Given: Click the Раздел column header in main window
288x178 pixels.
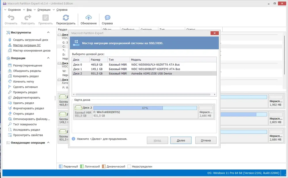Looking at the screenshot, I should [x=79, y=29].
